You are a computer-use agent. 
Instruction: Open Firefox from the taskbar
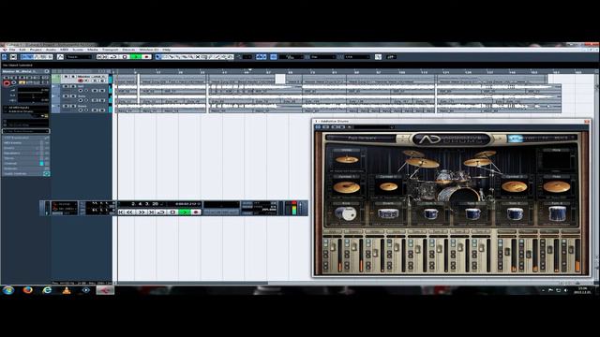coord(27,290)
